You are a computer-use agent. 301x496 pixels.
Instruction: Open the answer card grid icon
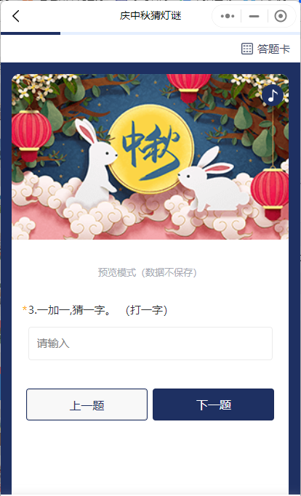point(246,49)
